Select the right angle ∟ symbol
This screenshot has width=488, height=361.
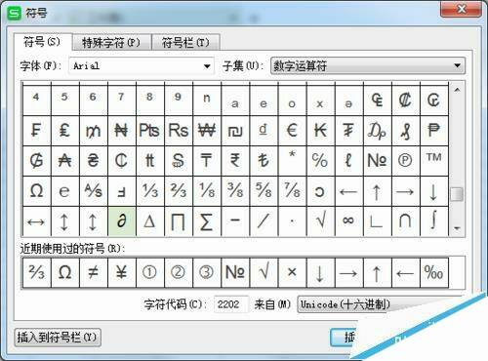pos(377,221)
